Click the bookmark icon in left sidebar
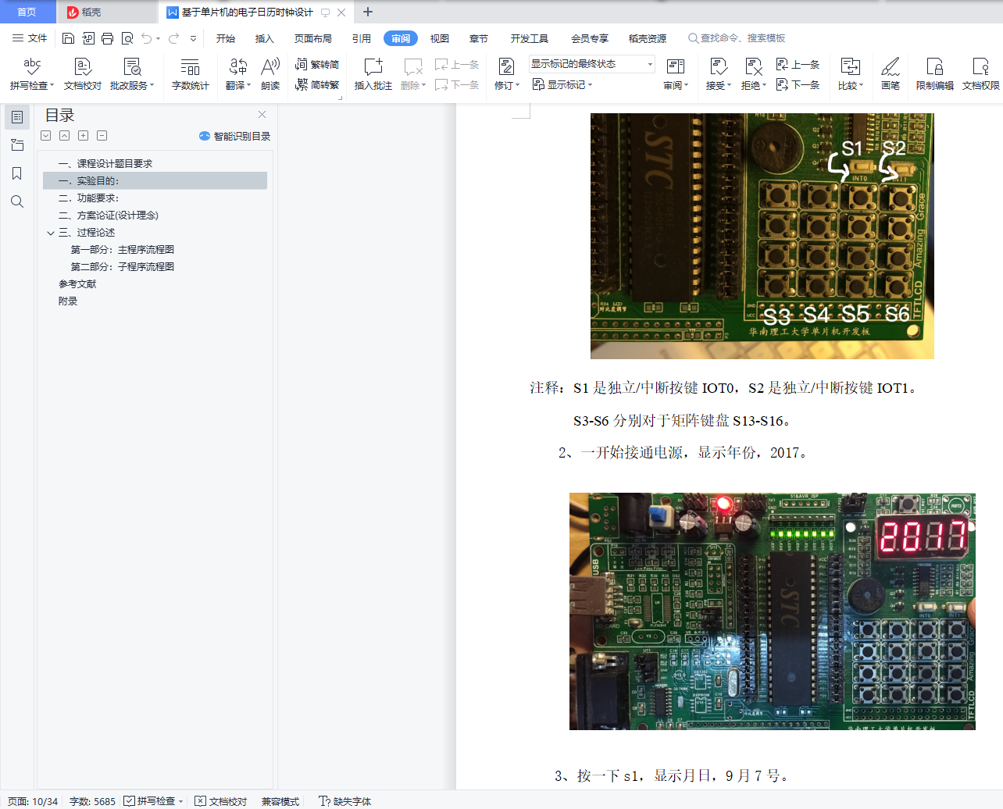Viewport: 1003px width, 809px height. click(x=16, y=173)
